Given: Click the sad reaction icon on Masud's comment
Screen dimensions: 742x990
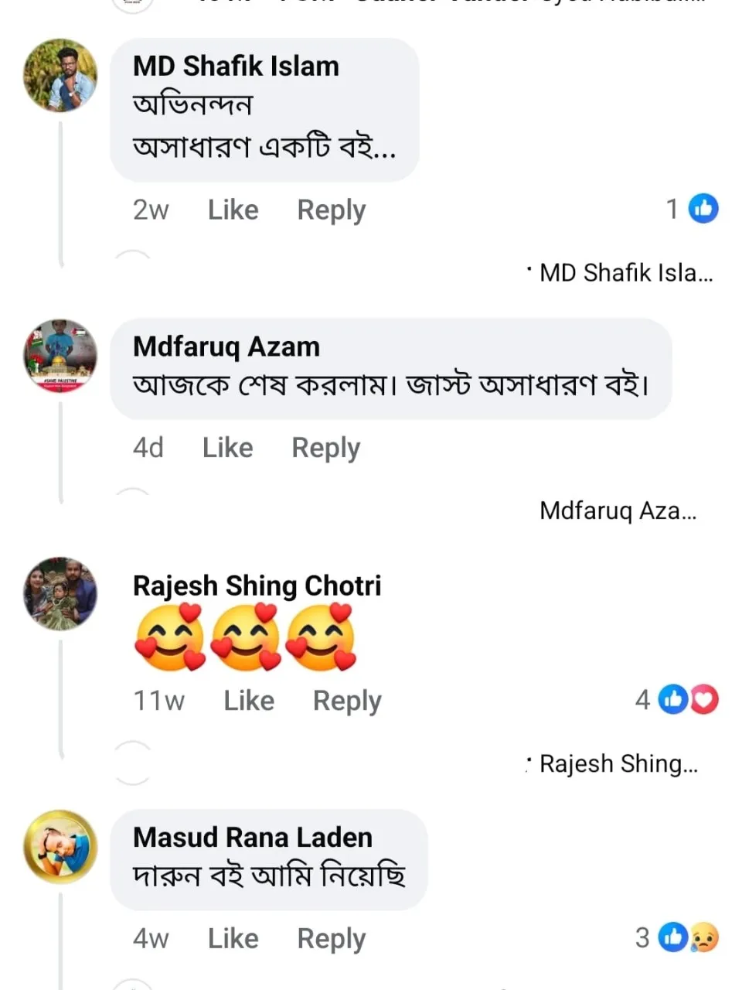Looking at the screenshot, I should coord(704,937).
